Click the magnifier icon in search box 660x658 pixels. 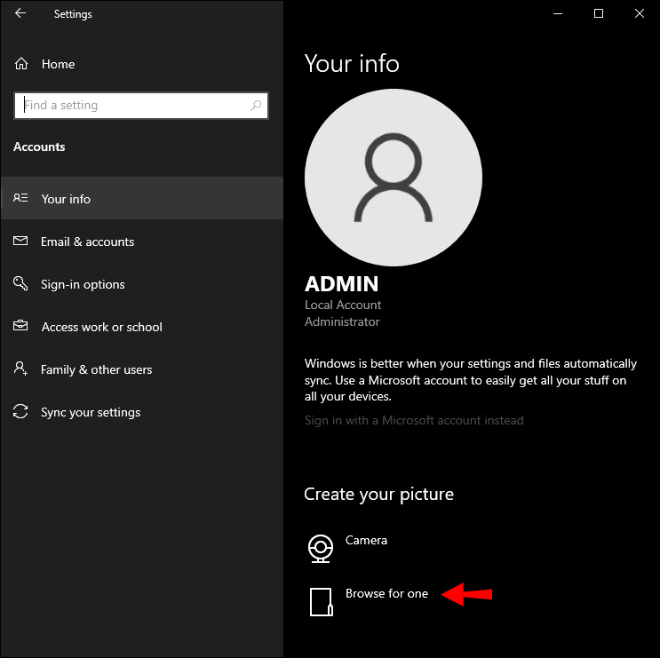(x=256, y=106)
